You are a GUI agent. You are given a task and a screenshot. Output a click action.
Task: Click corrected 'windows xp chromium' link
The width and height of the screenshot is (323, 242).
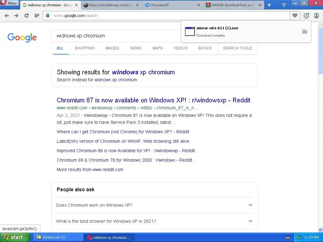(143, 72)
